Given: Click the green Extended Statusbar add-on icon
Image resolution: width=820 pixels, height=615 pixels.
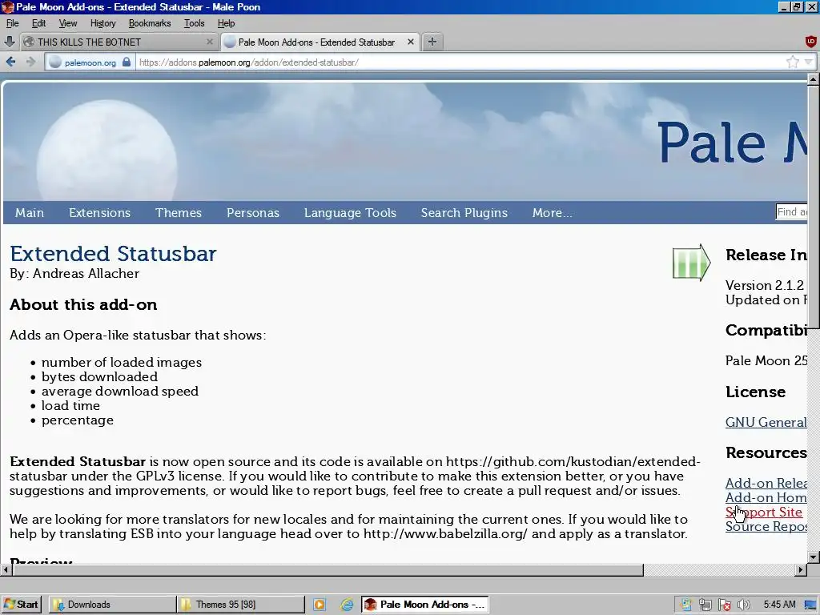Looking at the screenshot, I should [x=691, y=263].
